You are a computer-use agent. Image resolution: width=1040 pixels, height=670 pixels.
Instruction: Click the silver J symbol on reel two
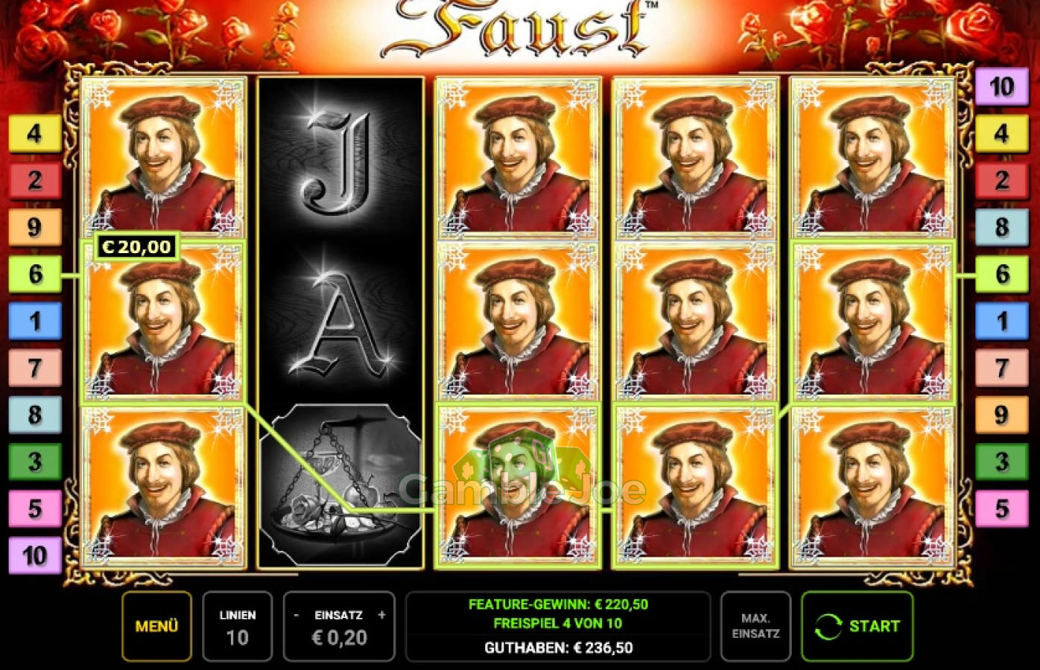[340, 159]
